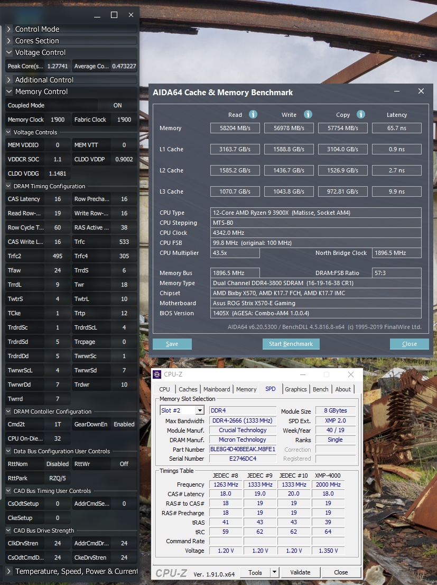Click the Row Cycle T... value 60
Screen dimensions: 437x585
[x=58, y=227]
